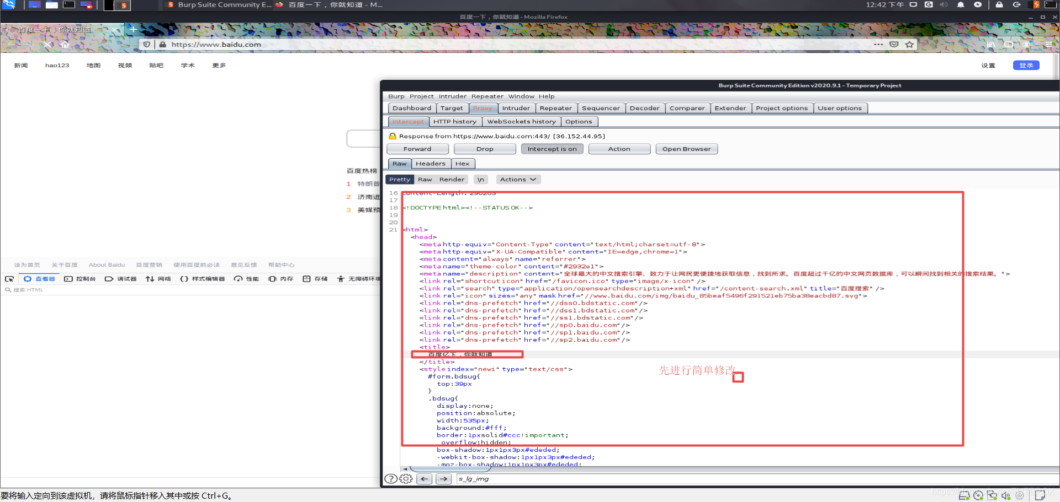Switch to devtools 存储 tab
Screen dimensions: 1060x502
(315, 279)
